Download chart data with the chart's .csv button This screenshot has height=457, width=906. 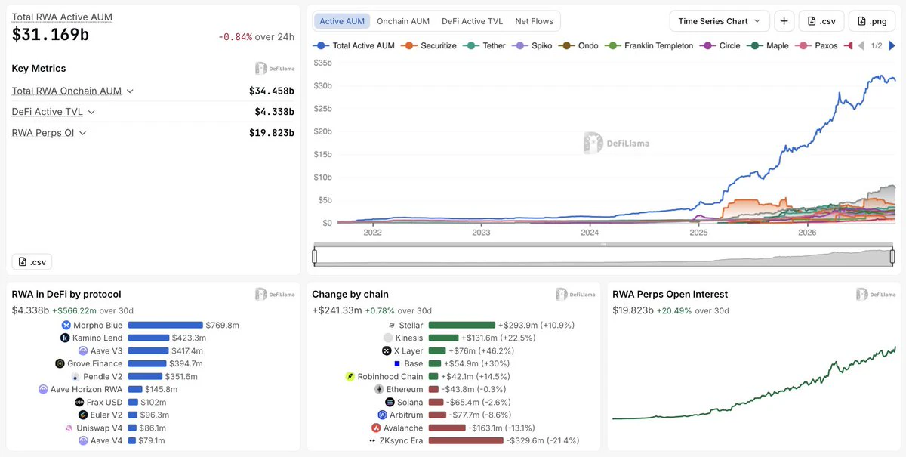(x=821, y=21)
